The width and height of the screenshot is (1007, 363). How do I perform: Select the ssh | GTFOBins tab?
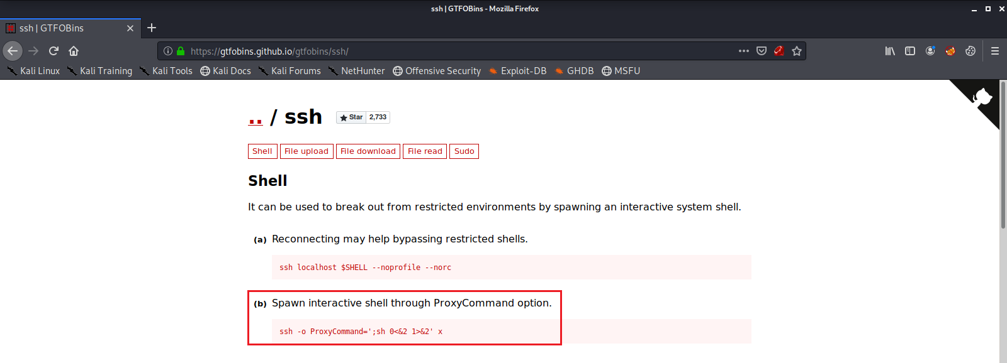(x=69, y=28)
